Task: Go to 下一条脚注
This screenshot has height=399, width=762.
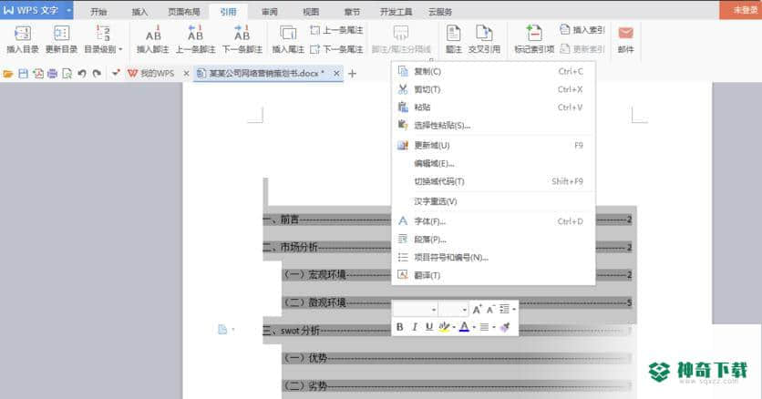Action: click(242, 39)
